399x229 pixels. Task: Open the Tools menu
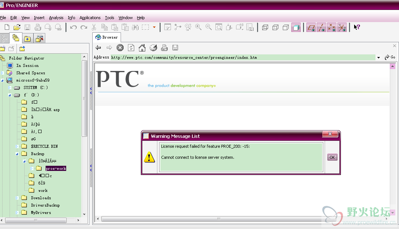click(x=110, y=18)
